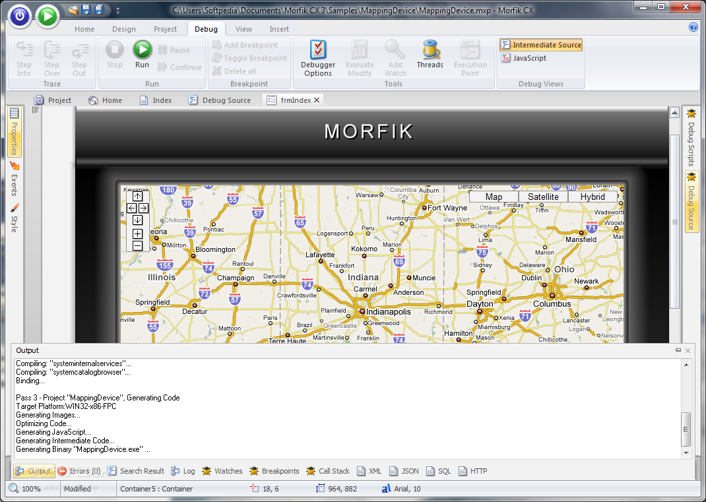The height and width of the screenshot is (502, 706).
Task: Show the Log tab
Action: coord(183,471)
